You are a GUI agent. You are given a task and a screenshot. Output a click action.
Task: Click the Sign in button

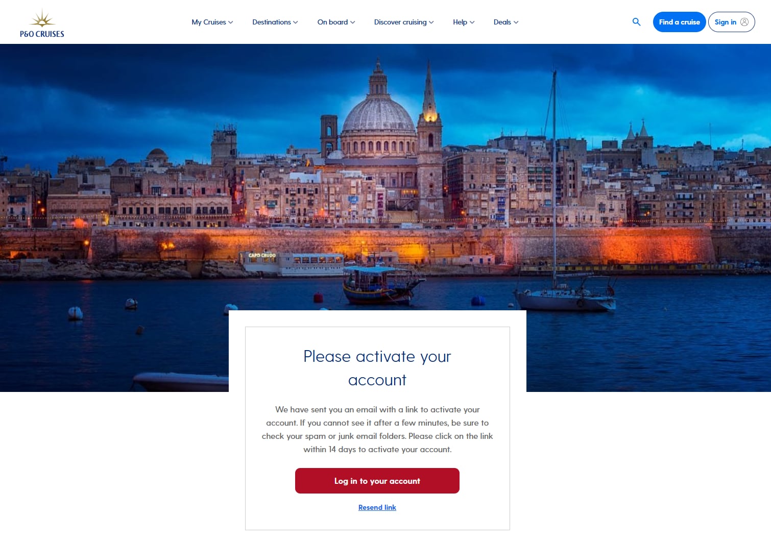pos(731,22)
